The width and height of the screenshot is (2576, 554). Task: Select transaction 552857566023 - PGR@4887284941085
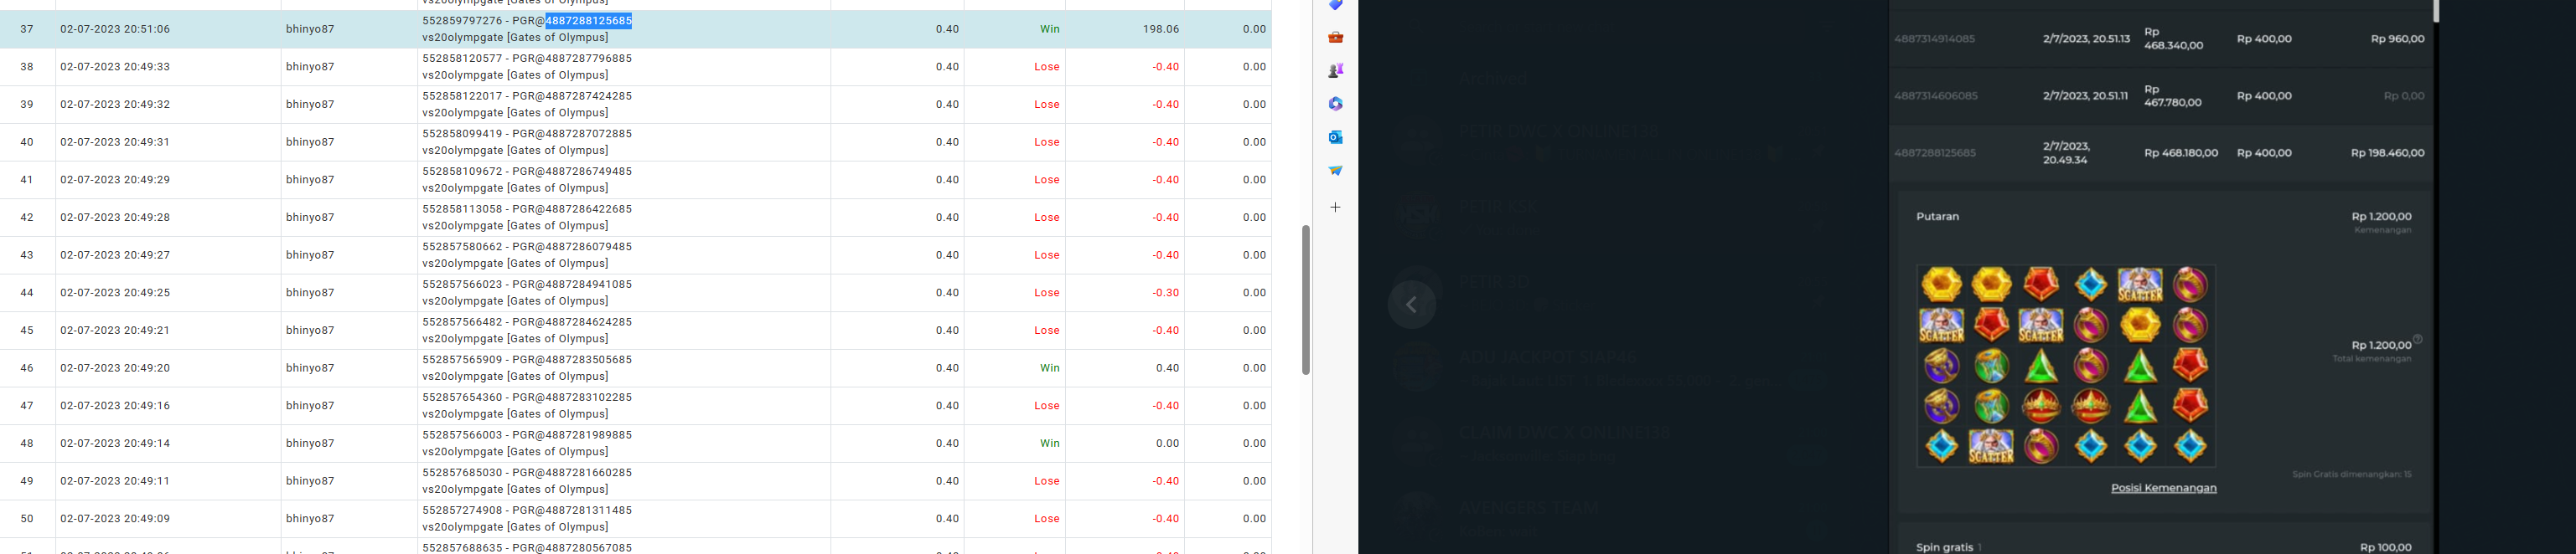[x=527, y=285]
